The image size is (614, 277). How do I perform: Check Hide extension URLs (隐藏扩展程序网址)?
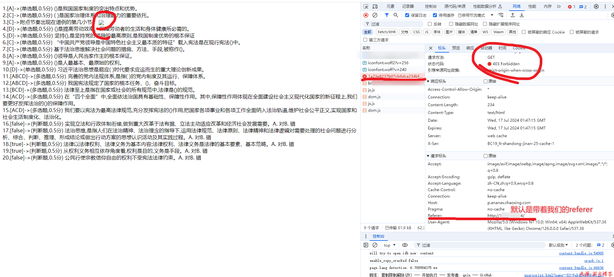tap(485, 24)
